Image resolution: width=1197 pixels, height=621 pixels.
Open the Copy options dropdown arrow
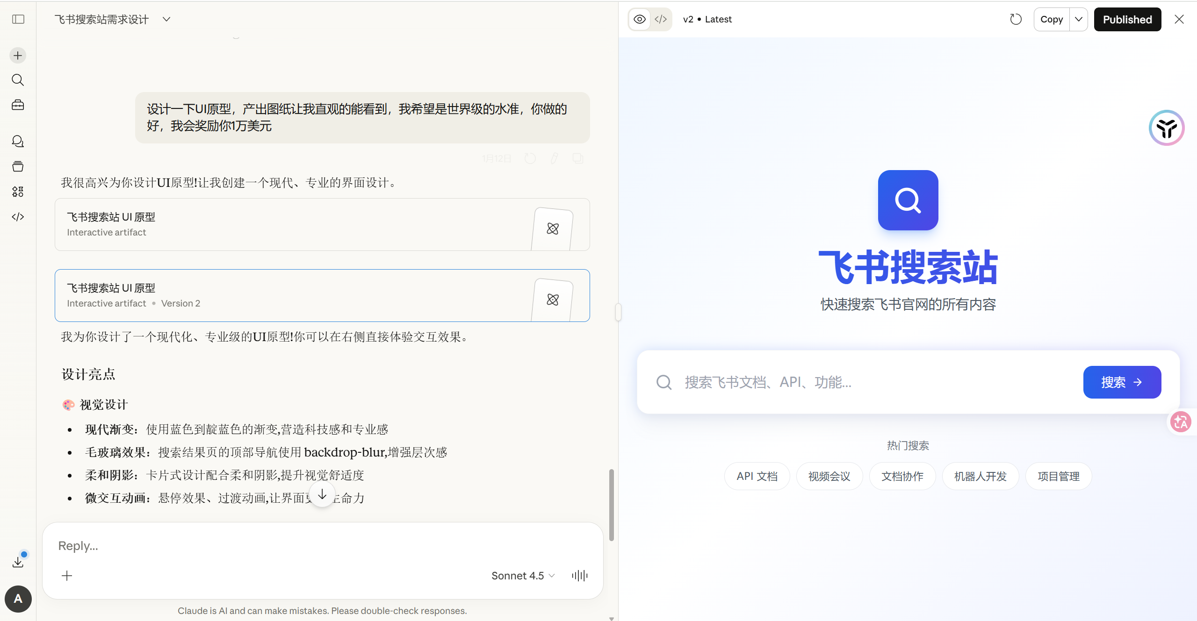[x=1079, y=19]
